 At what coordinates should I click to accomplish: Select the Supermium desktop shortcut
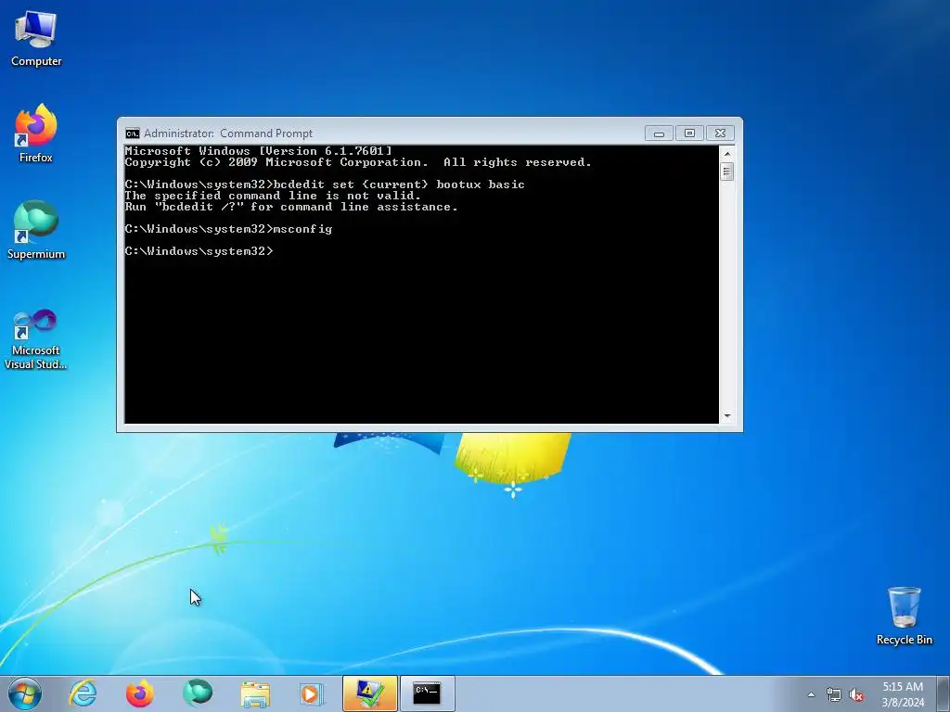click(36, 230)
